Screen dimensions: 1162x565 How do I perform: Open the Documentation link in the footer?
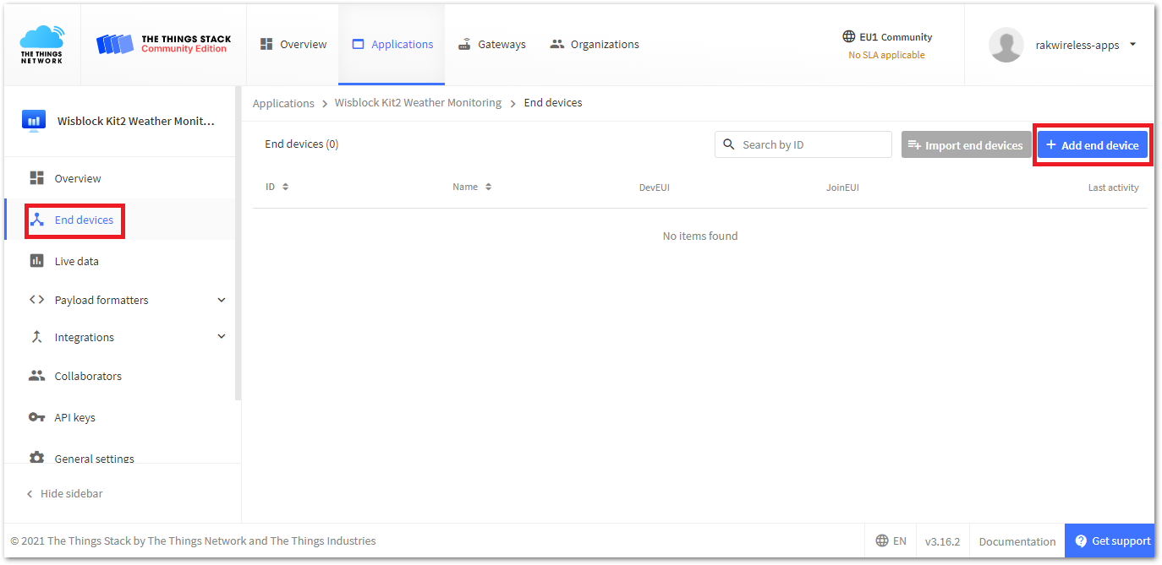tap(1017, 541)
